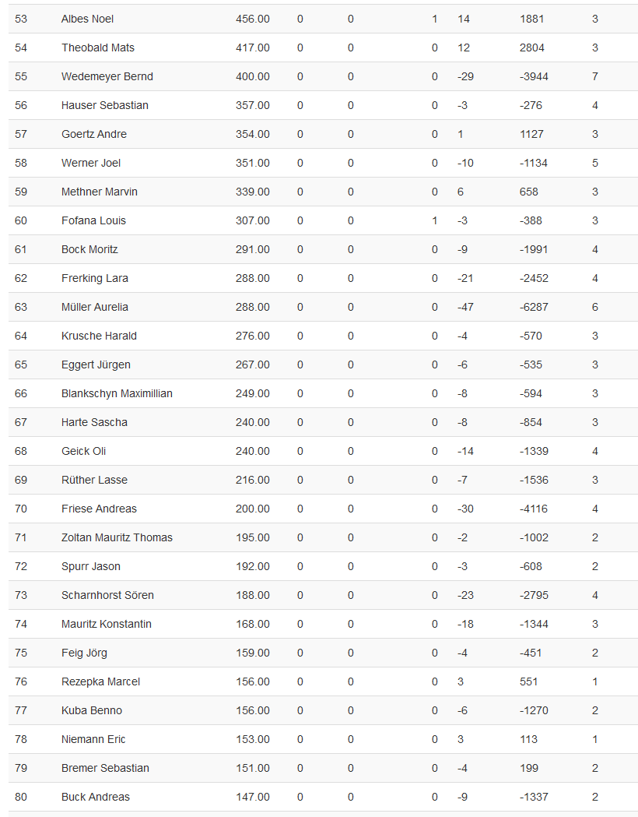
Task: Click Buck Andreas at rank 80
Action: pyautogui.click(x=96, y=797)
